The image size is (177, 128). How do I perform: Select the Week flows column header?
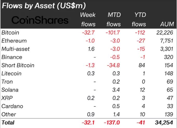pyautogui.click(x=88, y=19)
